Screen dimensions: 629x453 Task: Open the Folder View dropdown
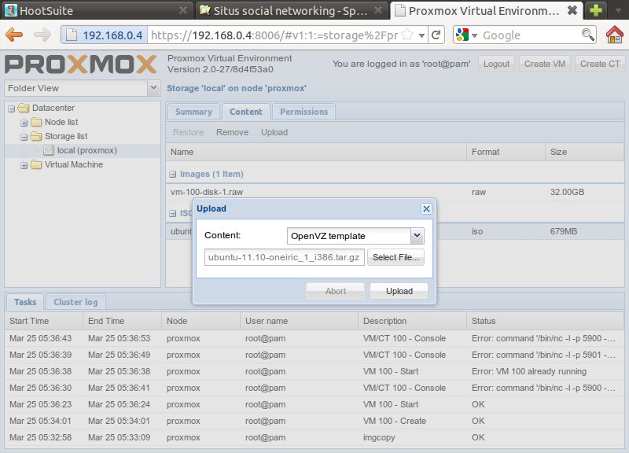153,88
